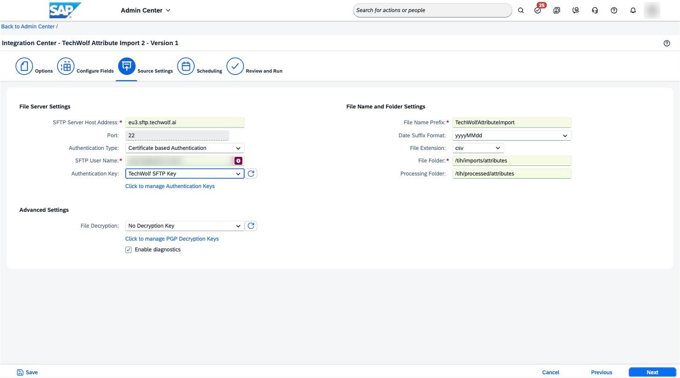
Task: Open the File Extension dropdown
Action: (478, 148)
